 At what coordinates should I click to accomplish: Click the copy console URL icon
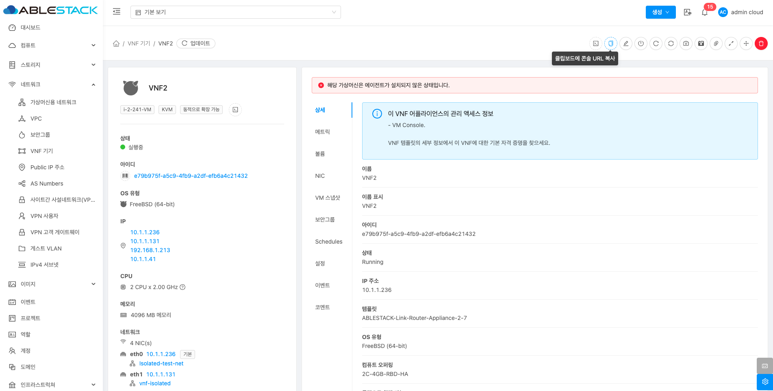pos(610,43)
